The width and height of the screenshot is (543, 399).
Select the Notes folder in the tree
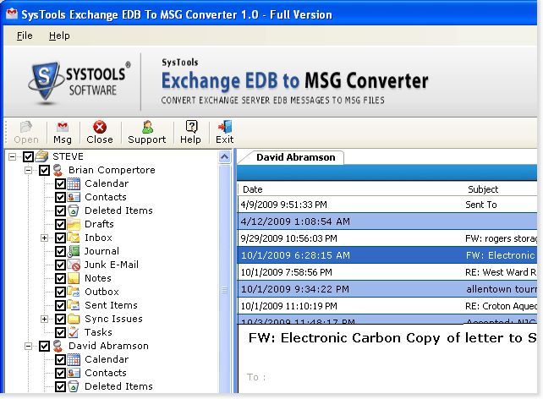tap(97, 278)
